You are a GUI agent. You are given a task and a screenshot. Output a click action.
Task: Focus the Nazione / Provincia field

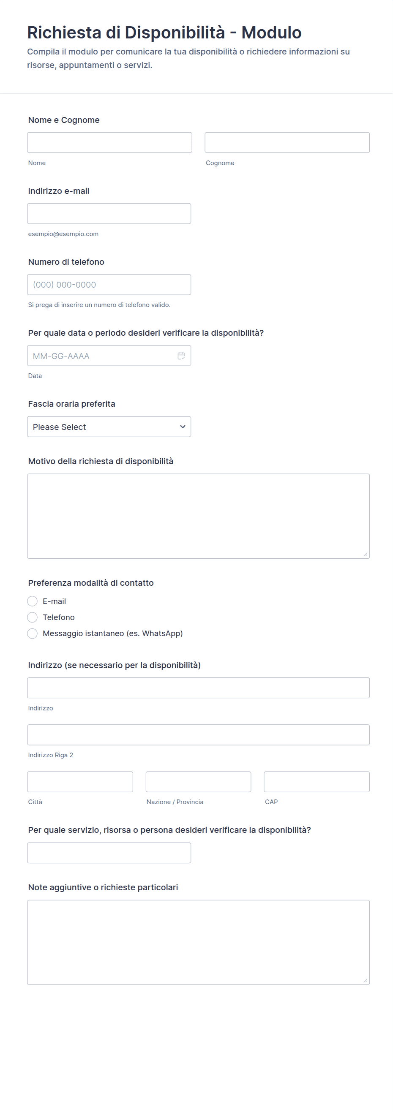pos(198,782)
